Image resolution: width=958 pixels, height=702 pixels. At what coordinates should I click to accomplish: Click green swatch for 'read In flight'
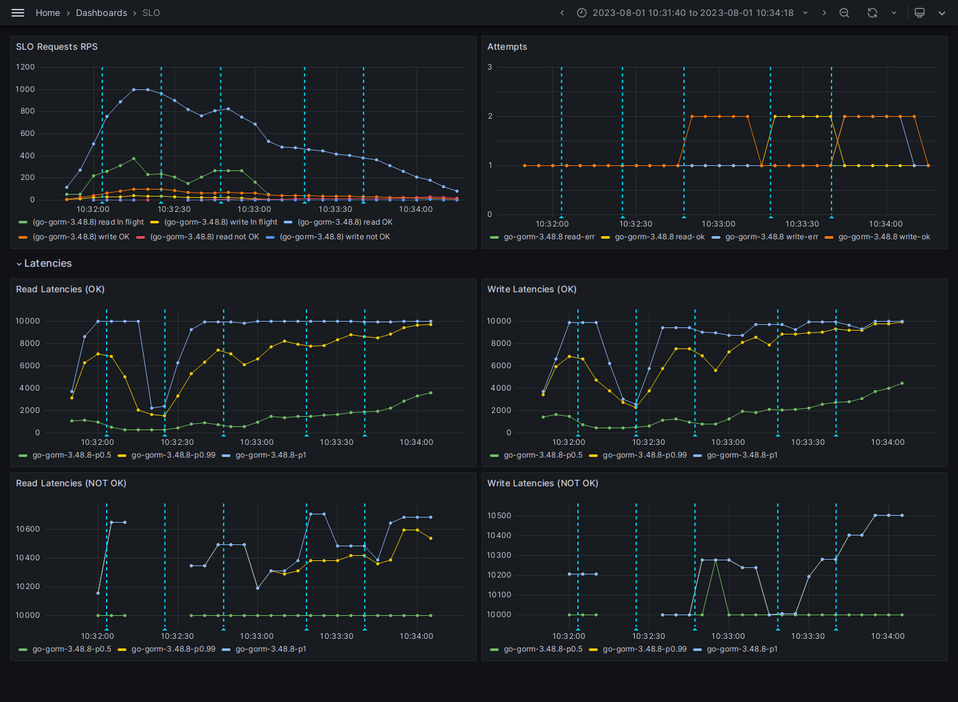click(23, 222)
